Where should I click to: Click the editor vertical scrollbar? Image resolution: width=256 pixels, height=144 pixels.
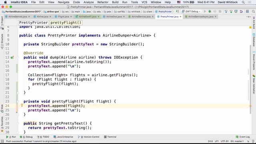[x=250, y=79]
